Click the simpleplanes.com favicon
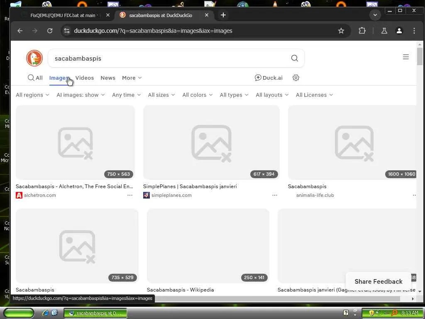Screen dimensions: 425x319 click(x=147, y=195)
